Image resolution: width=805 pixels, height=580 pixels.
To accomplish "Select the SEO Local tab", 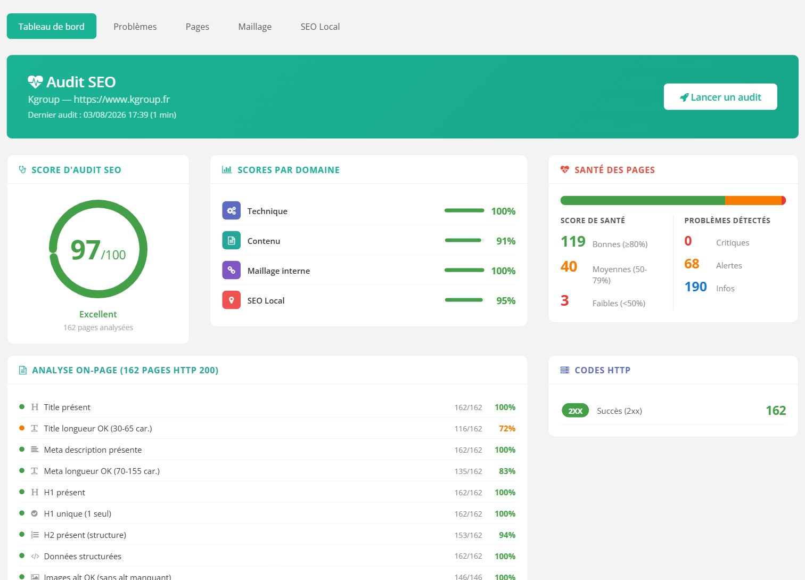I will pos(320,26).
